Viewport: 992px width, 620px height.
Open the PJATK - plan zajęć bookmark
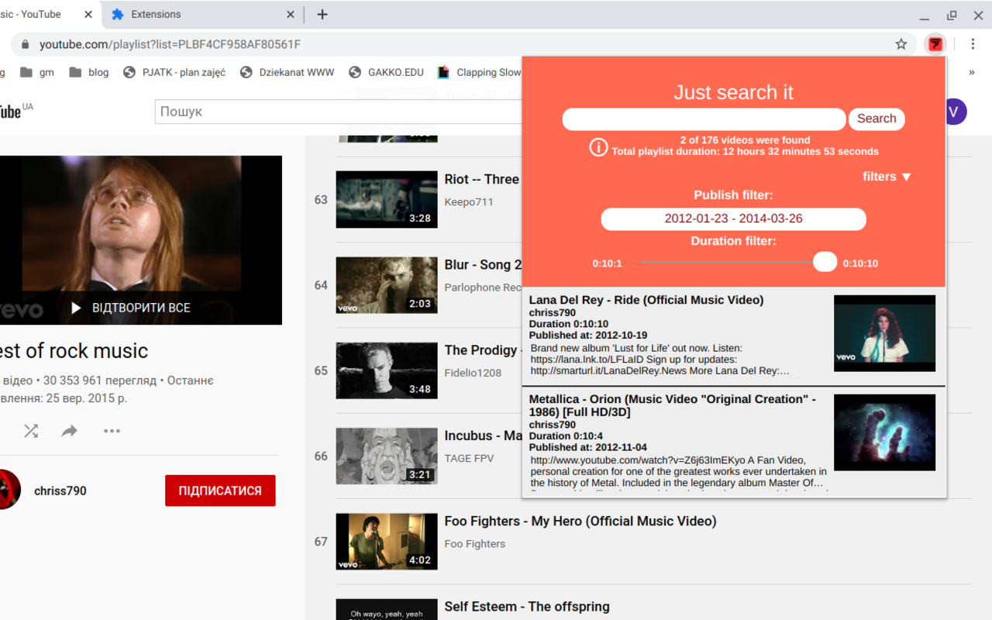tap(174, 72)
